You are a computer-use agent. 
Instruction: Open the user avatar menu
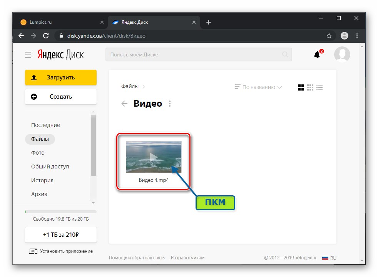click(342, 54)
